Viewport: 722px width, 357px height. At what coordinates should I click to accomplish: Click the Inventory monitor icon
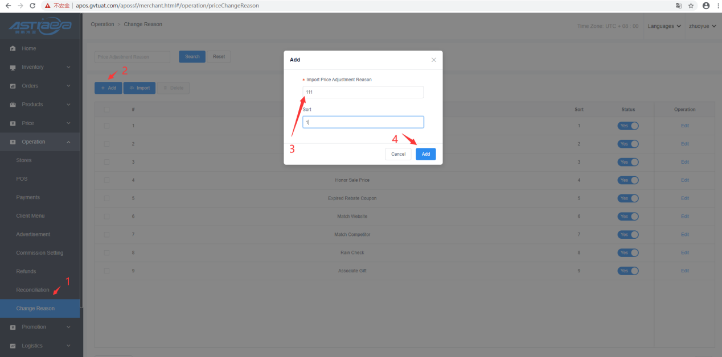(13, 68)
